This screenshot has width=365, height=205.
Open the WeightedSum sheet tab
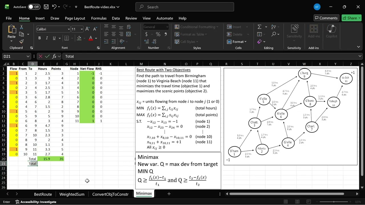click(x=72, y=194)
